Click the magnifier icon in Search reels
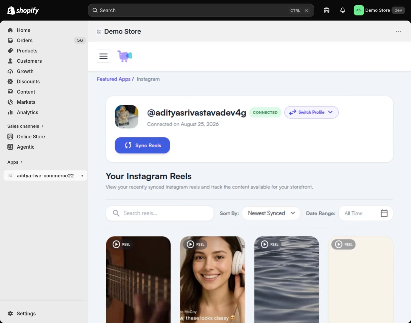Image resolution: width=411 pixels, height=323 pixels. (116, 213)
